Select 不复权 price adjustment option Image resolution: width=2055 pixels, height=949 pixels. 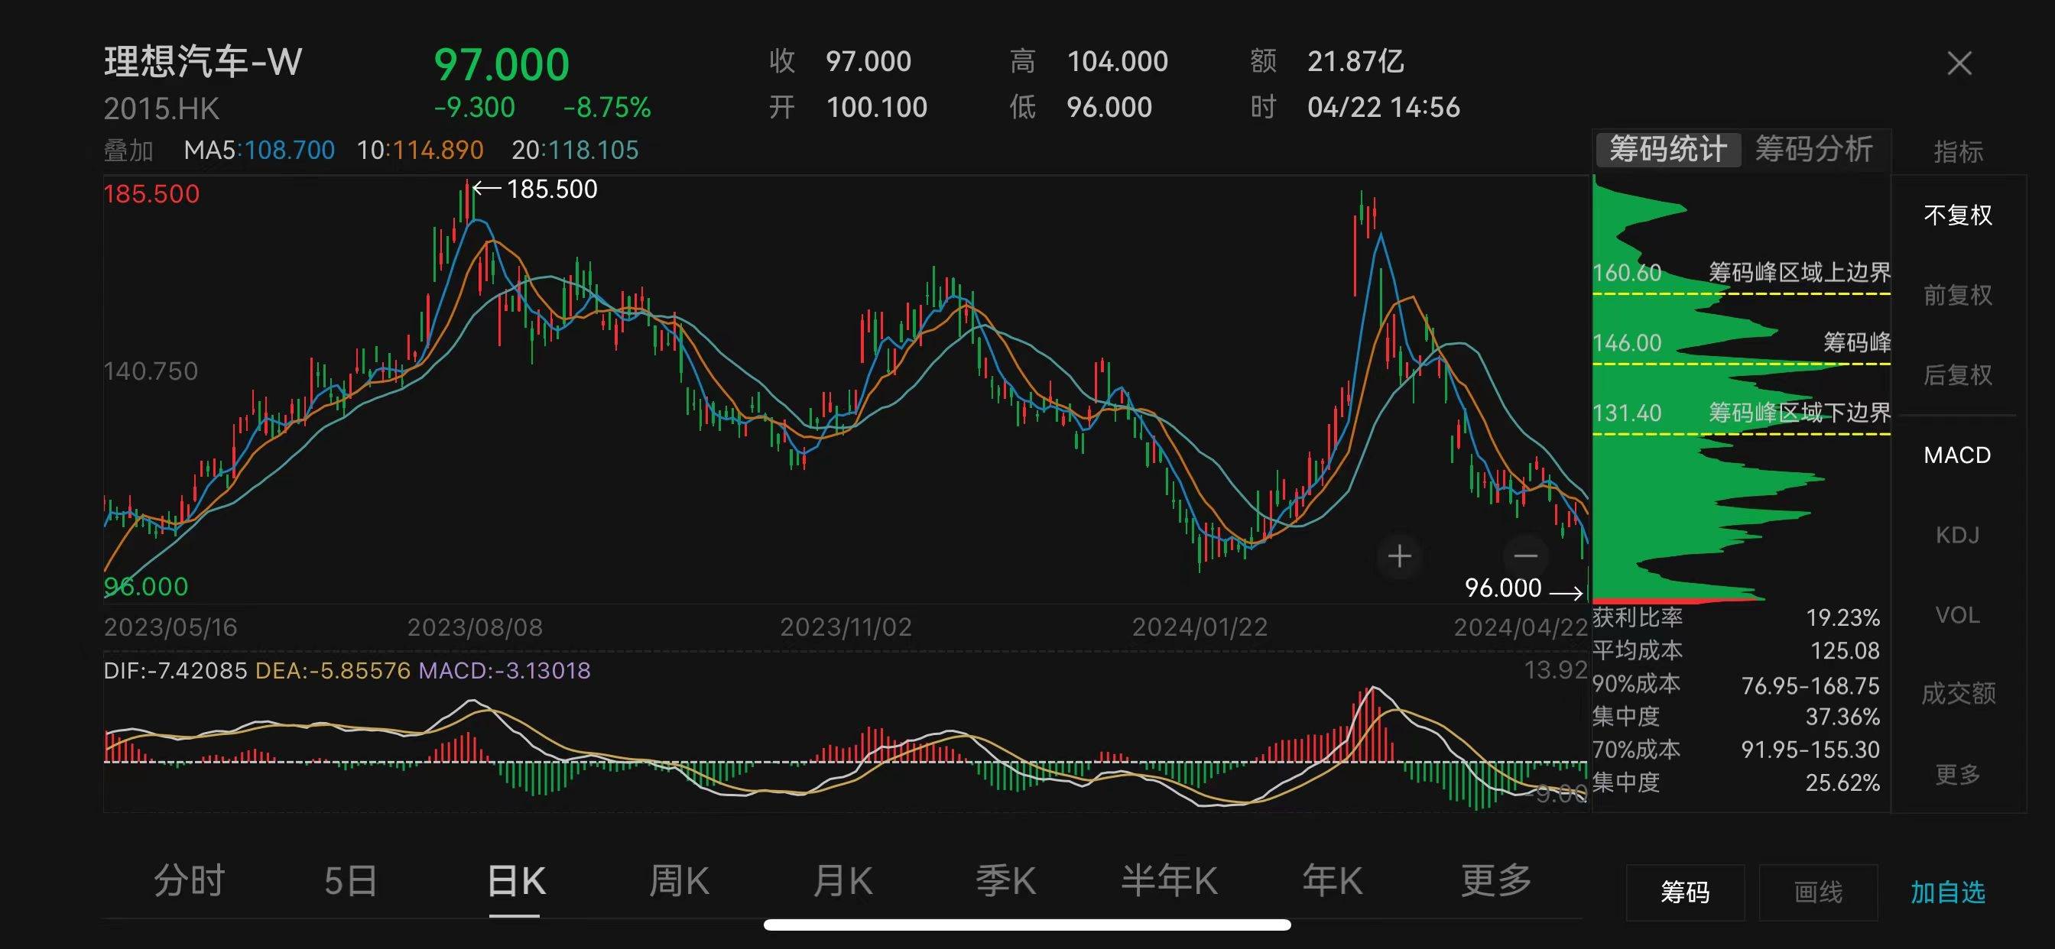coord(1958,215)
